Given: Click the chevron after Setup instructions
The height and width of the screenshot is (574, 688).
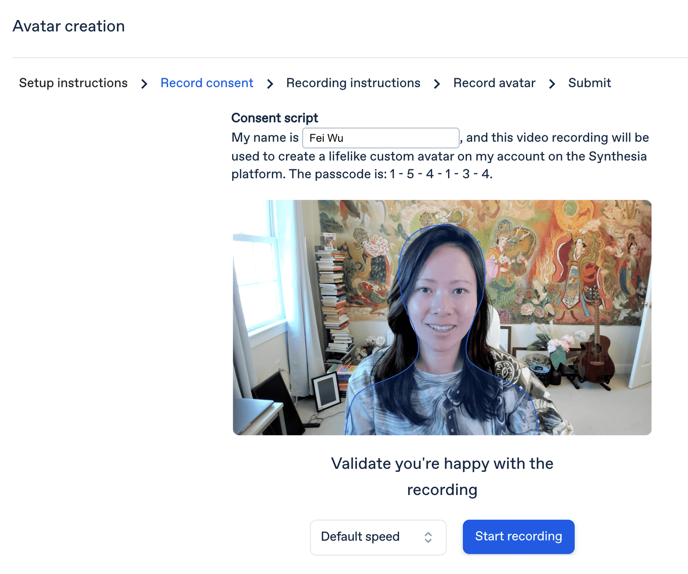Looking at the screenshot, I should pos(144,84).
